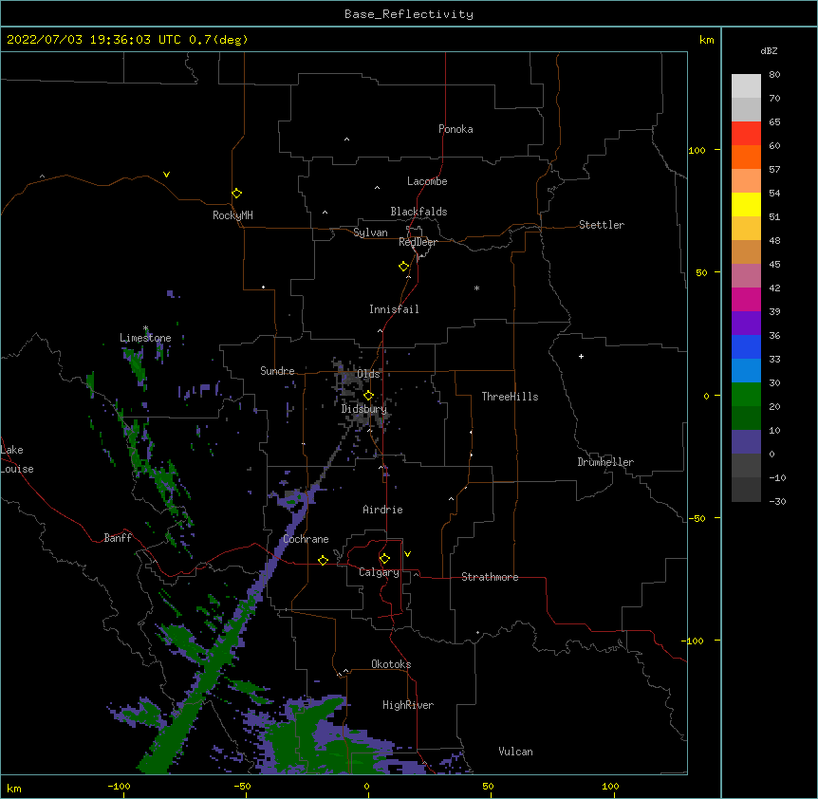Click the Sylvan label
This screenshot has width=818, height=799.
[370, 232]
